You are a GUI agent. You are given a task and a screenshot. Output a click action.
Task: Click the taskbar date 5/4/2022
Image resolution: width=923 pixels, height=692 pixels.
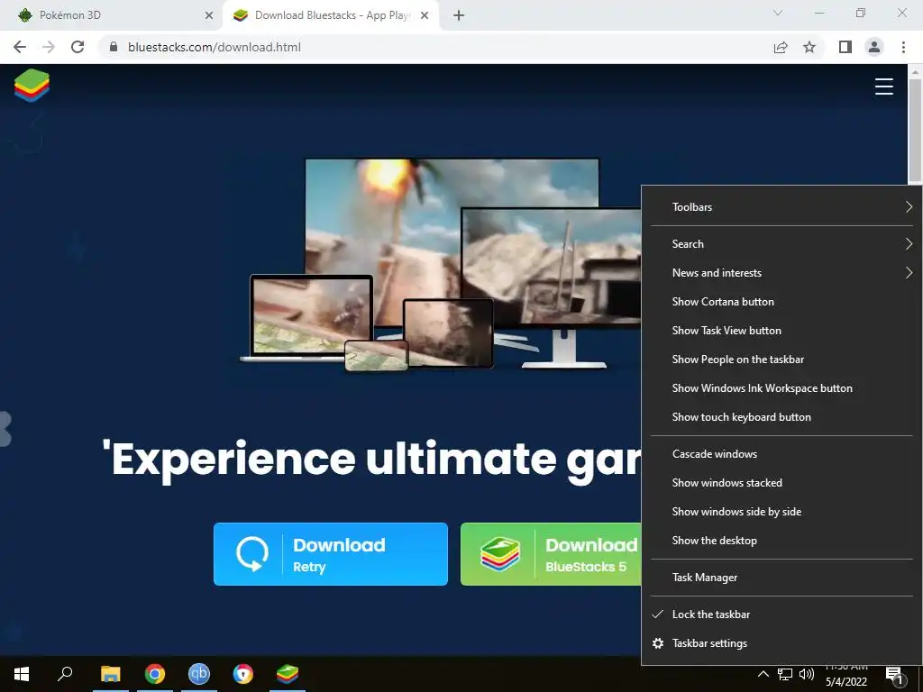pyautogui.click(x=845, y=681)
